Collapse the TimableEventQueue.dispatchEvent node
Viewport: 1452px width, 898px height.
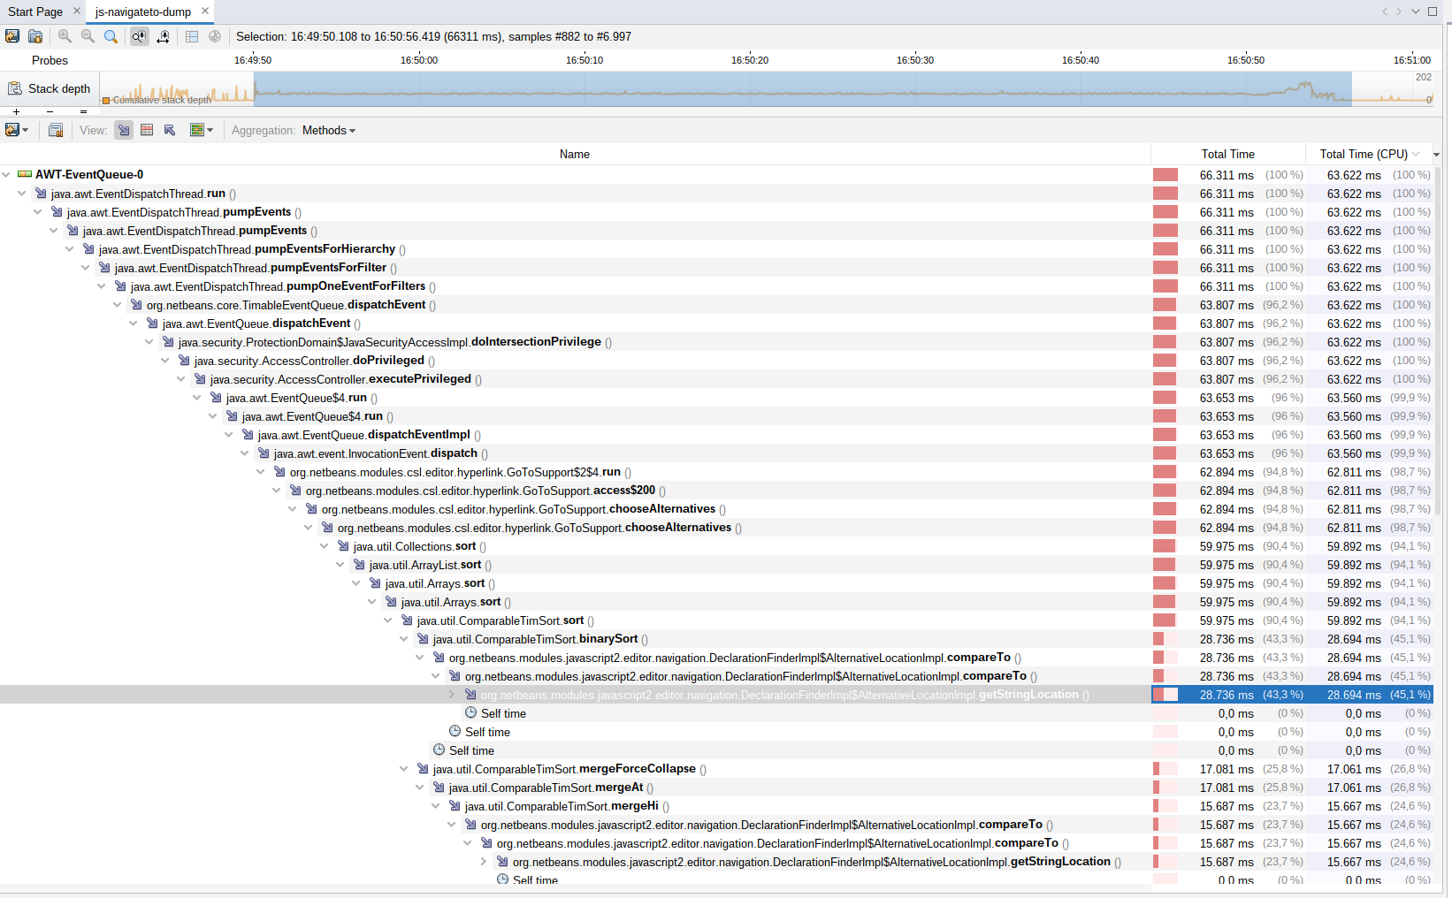pos(118,305)
